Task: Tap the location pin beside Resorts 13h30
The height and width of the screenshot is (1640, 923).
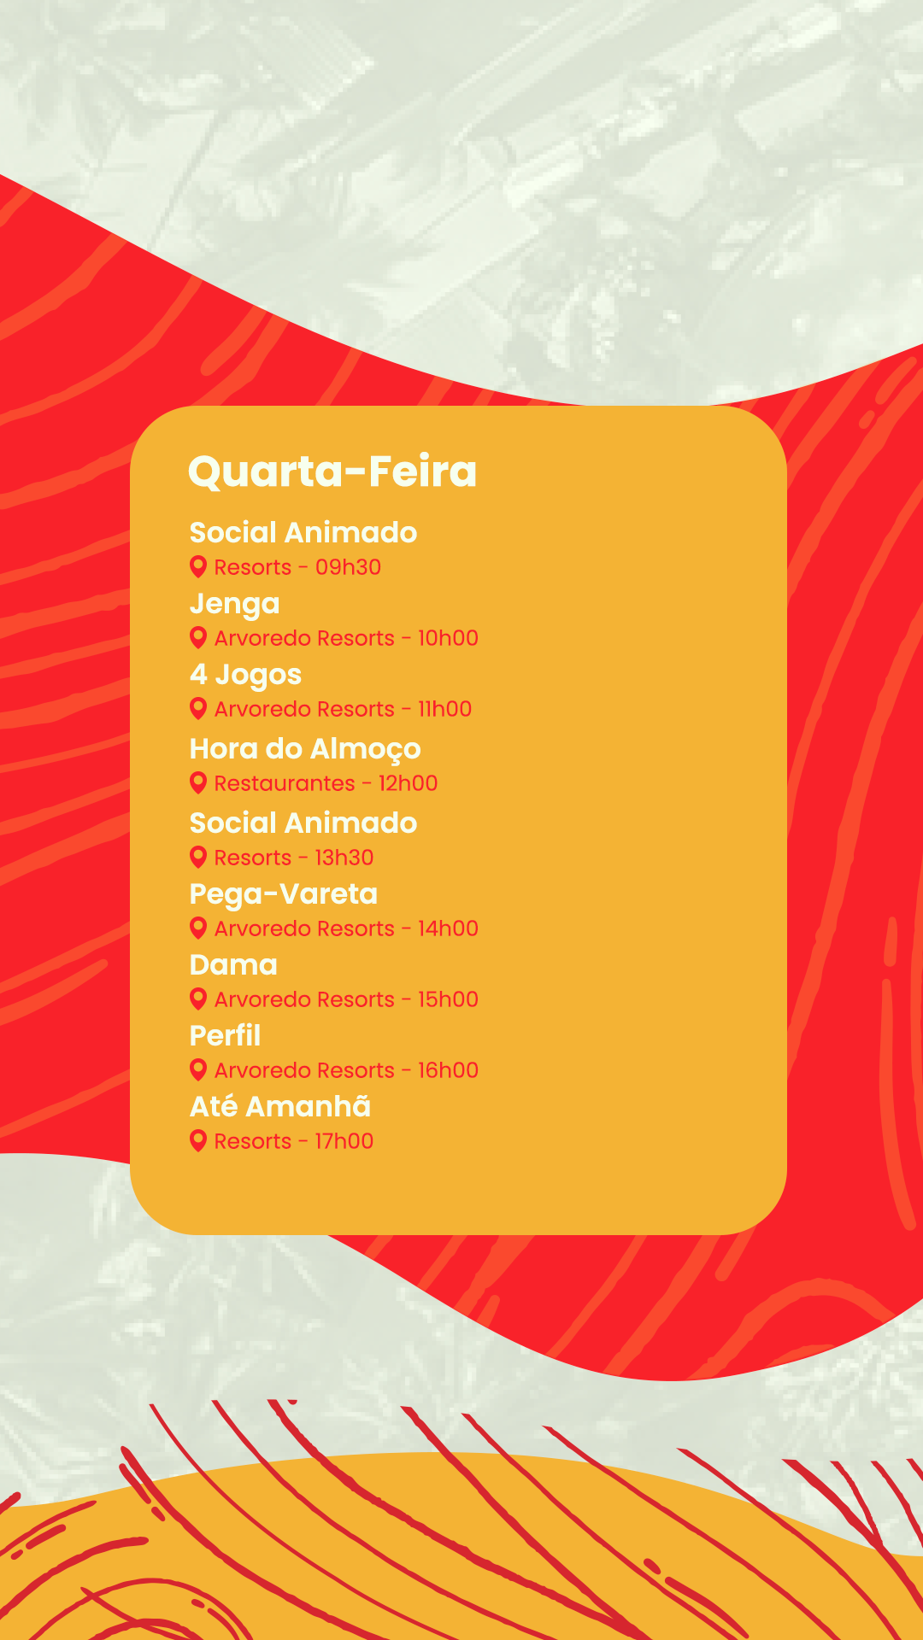Action: (x=198, y=857)
